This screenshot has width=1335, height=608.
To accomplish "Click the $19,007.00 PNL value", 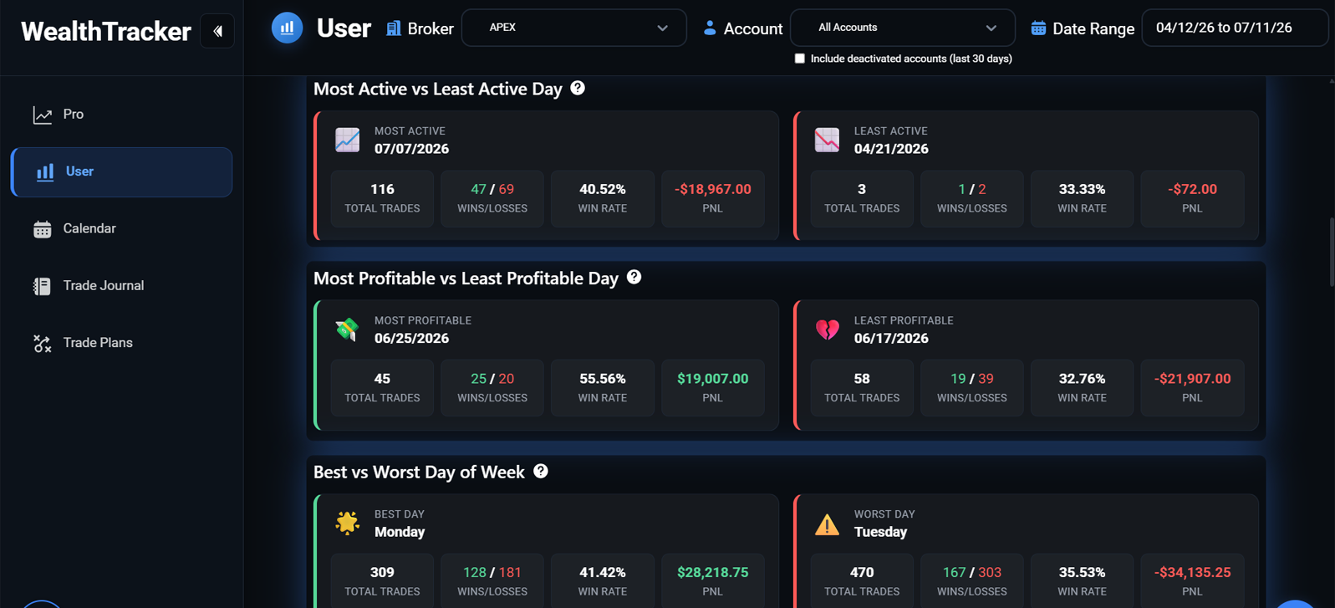I will 713,379.
